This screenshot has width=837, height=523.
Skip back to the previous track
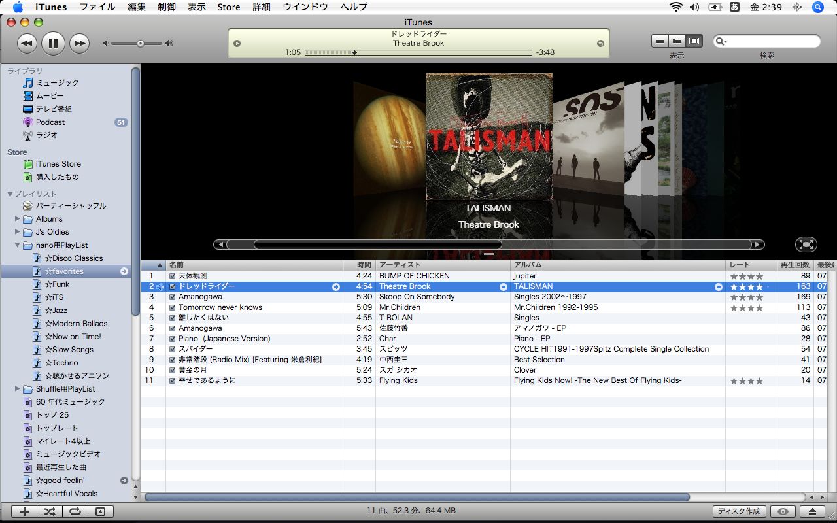[27, 44]
